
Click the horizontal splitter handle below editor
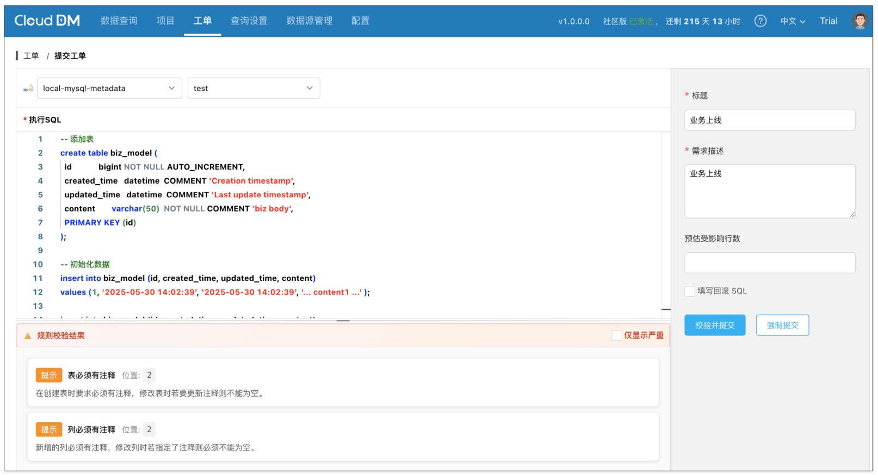coord(343,321)
